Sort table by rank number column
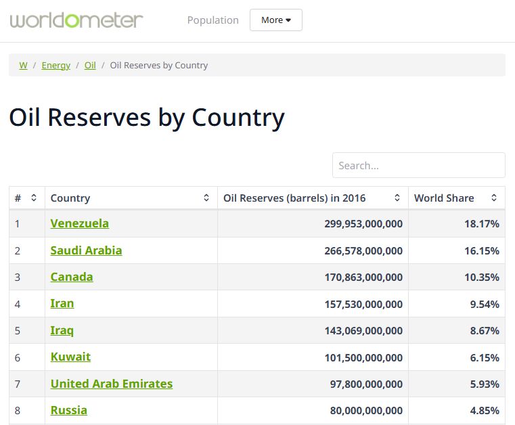The image size is (515, 425). tap(33, 198)
